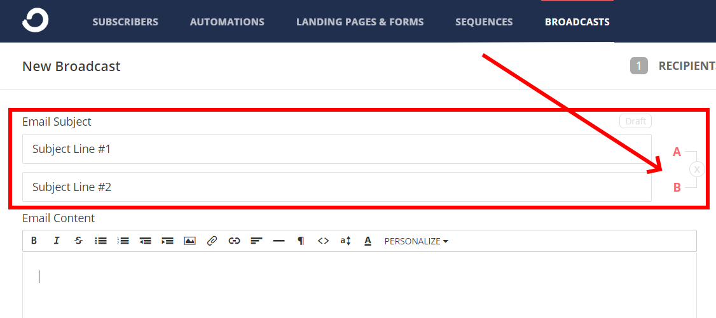Open text alignment options
The image size is (716, 318).
[x=257, y=241]
